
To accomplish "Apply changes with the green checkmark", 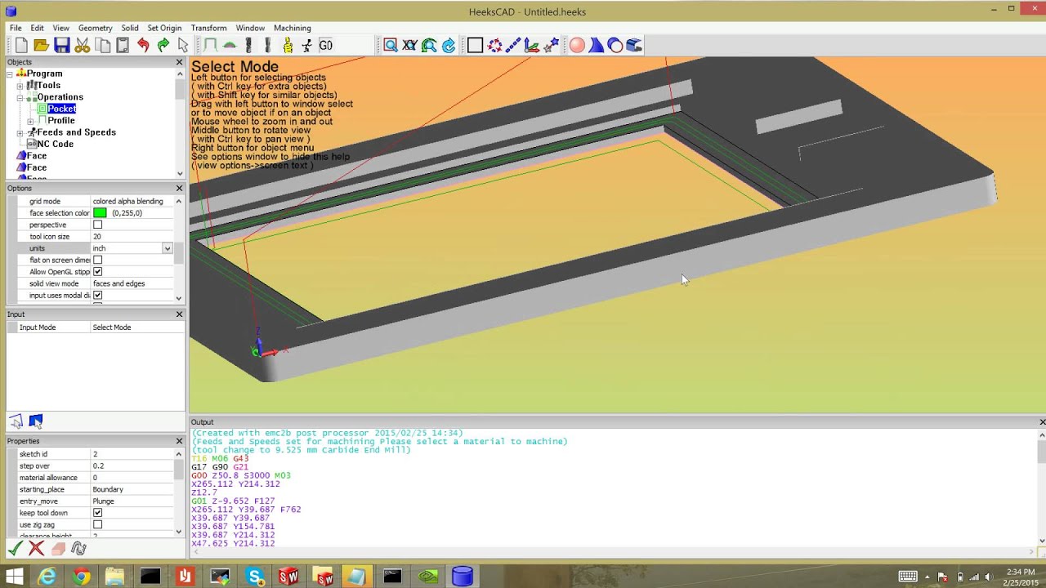I will click(x=16, y=549).
